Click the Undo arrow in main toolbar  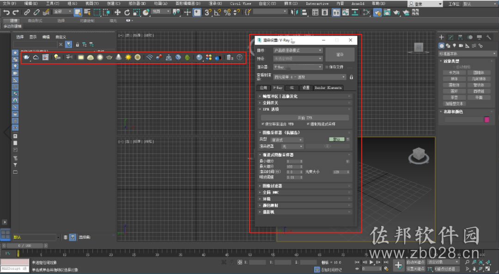point(6,12)
